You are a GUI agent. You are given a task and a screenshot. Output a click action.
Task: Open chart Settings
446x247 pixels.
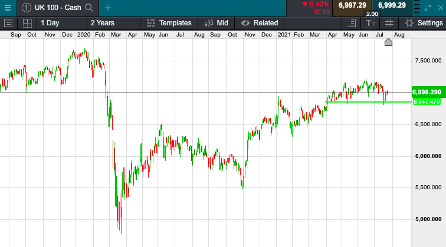click(424, 23)
